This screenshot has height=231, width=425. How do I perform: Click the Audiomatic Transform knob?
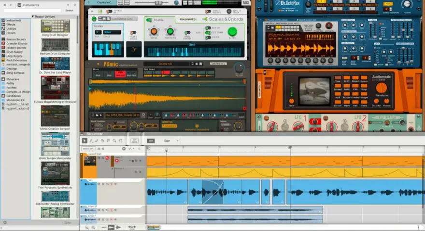pos(382,88)
